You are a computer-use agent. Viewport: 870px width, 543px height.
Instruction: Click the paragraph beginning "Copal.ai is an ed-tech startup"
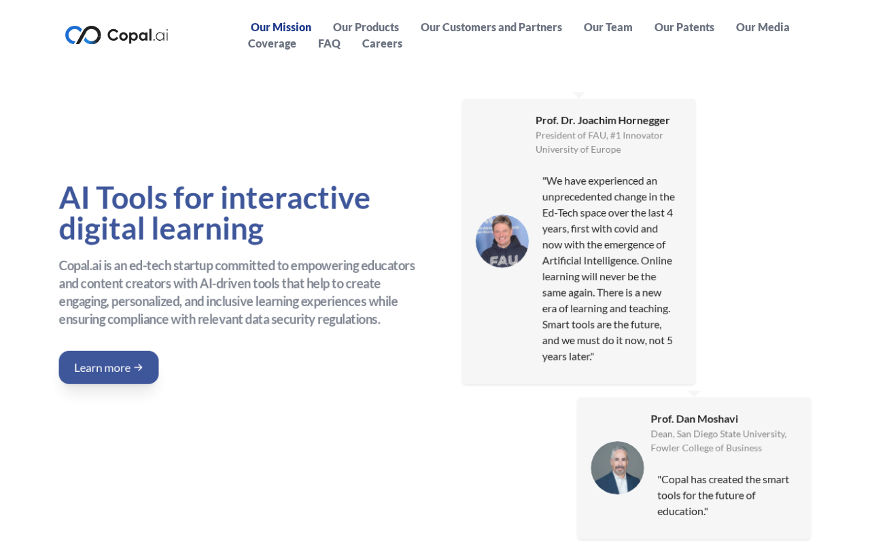tap(237, 293)
